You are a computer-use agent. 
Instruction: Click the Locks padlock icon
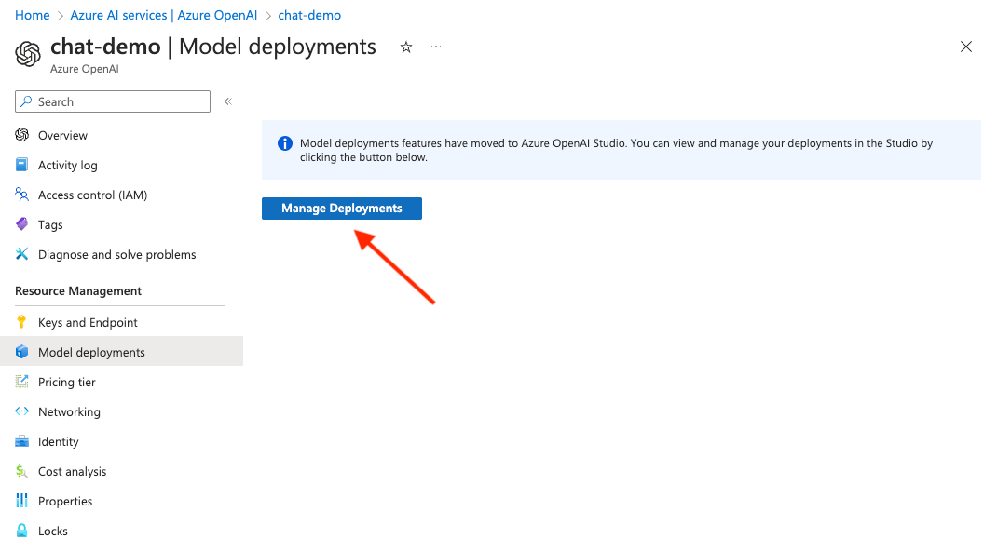(x=23, y=531)
